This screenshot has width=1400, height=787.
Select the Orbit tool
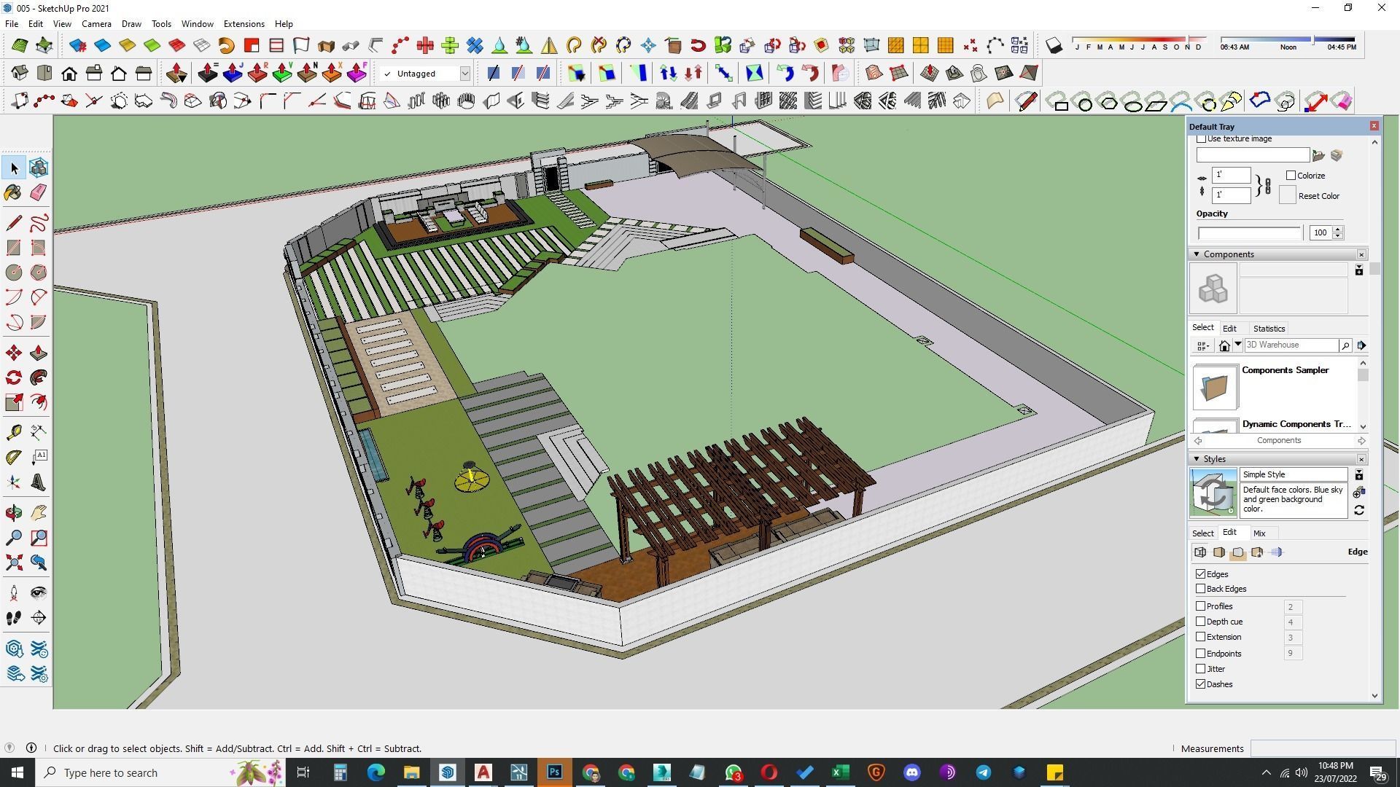point(14,514)
